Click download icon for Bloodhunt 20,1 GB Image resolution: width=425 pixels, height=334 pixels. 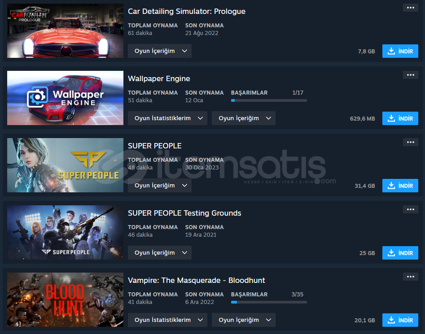coord(391,320)
